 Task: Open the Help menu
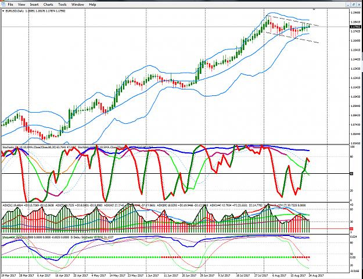pyautogui.click(x=92, y=5)
